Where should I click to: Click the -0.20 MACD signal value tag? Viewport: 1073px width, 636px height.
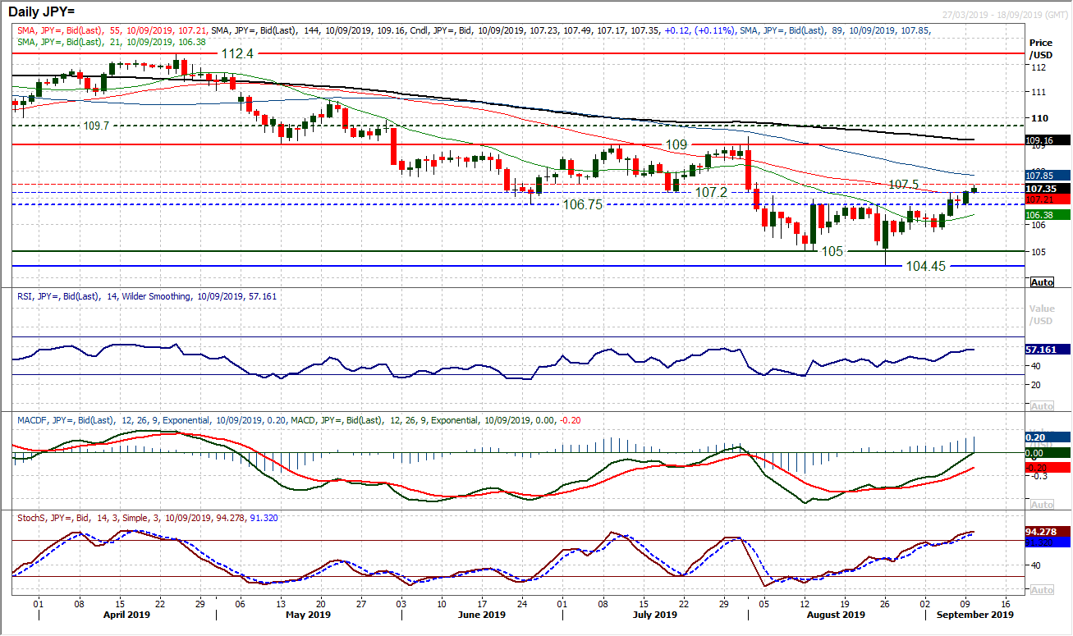click(1048, 466)
